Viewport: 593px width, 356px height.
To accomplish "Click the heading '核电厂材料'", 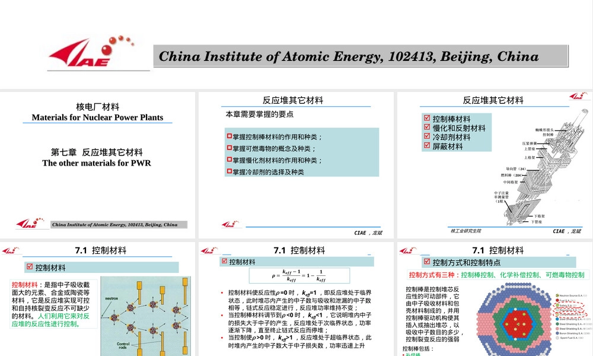I will [x=98, y=107].
